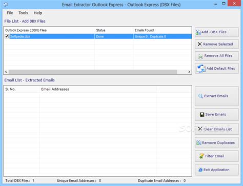This screenshot has width=243, height=186.
Task: Click the magnifier icon on Extract Emails
Action: coord(200,96)
